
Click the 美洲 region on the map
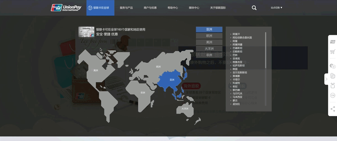pyautogui.click(x=96, y=70)
